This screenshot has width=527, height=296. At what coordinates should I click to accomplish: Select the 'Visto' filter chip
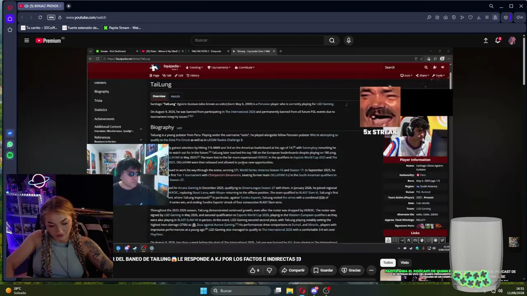[x=405, y=262]
